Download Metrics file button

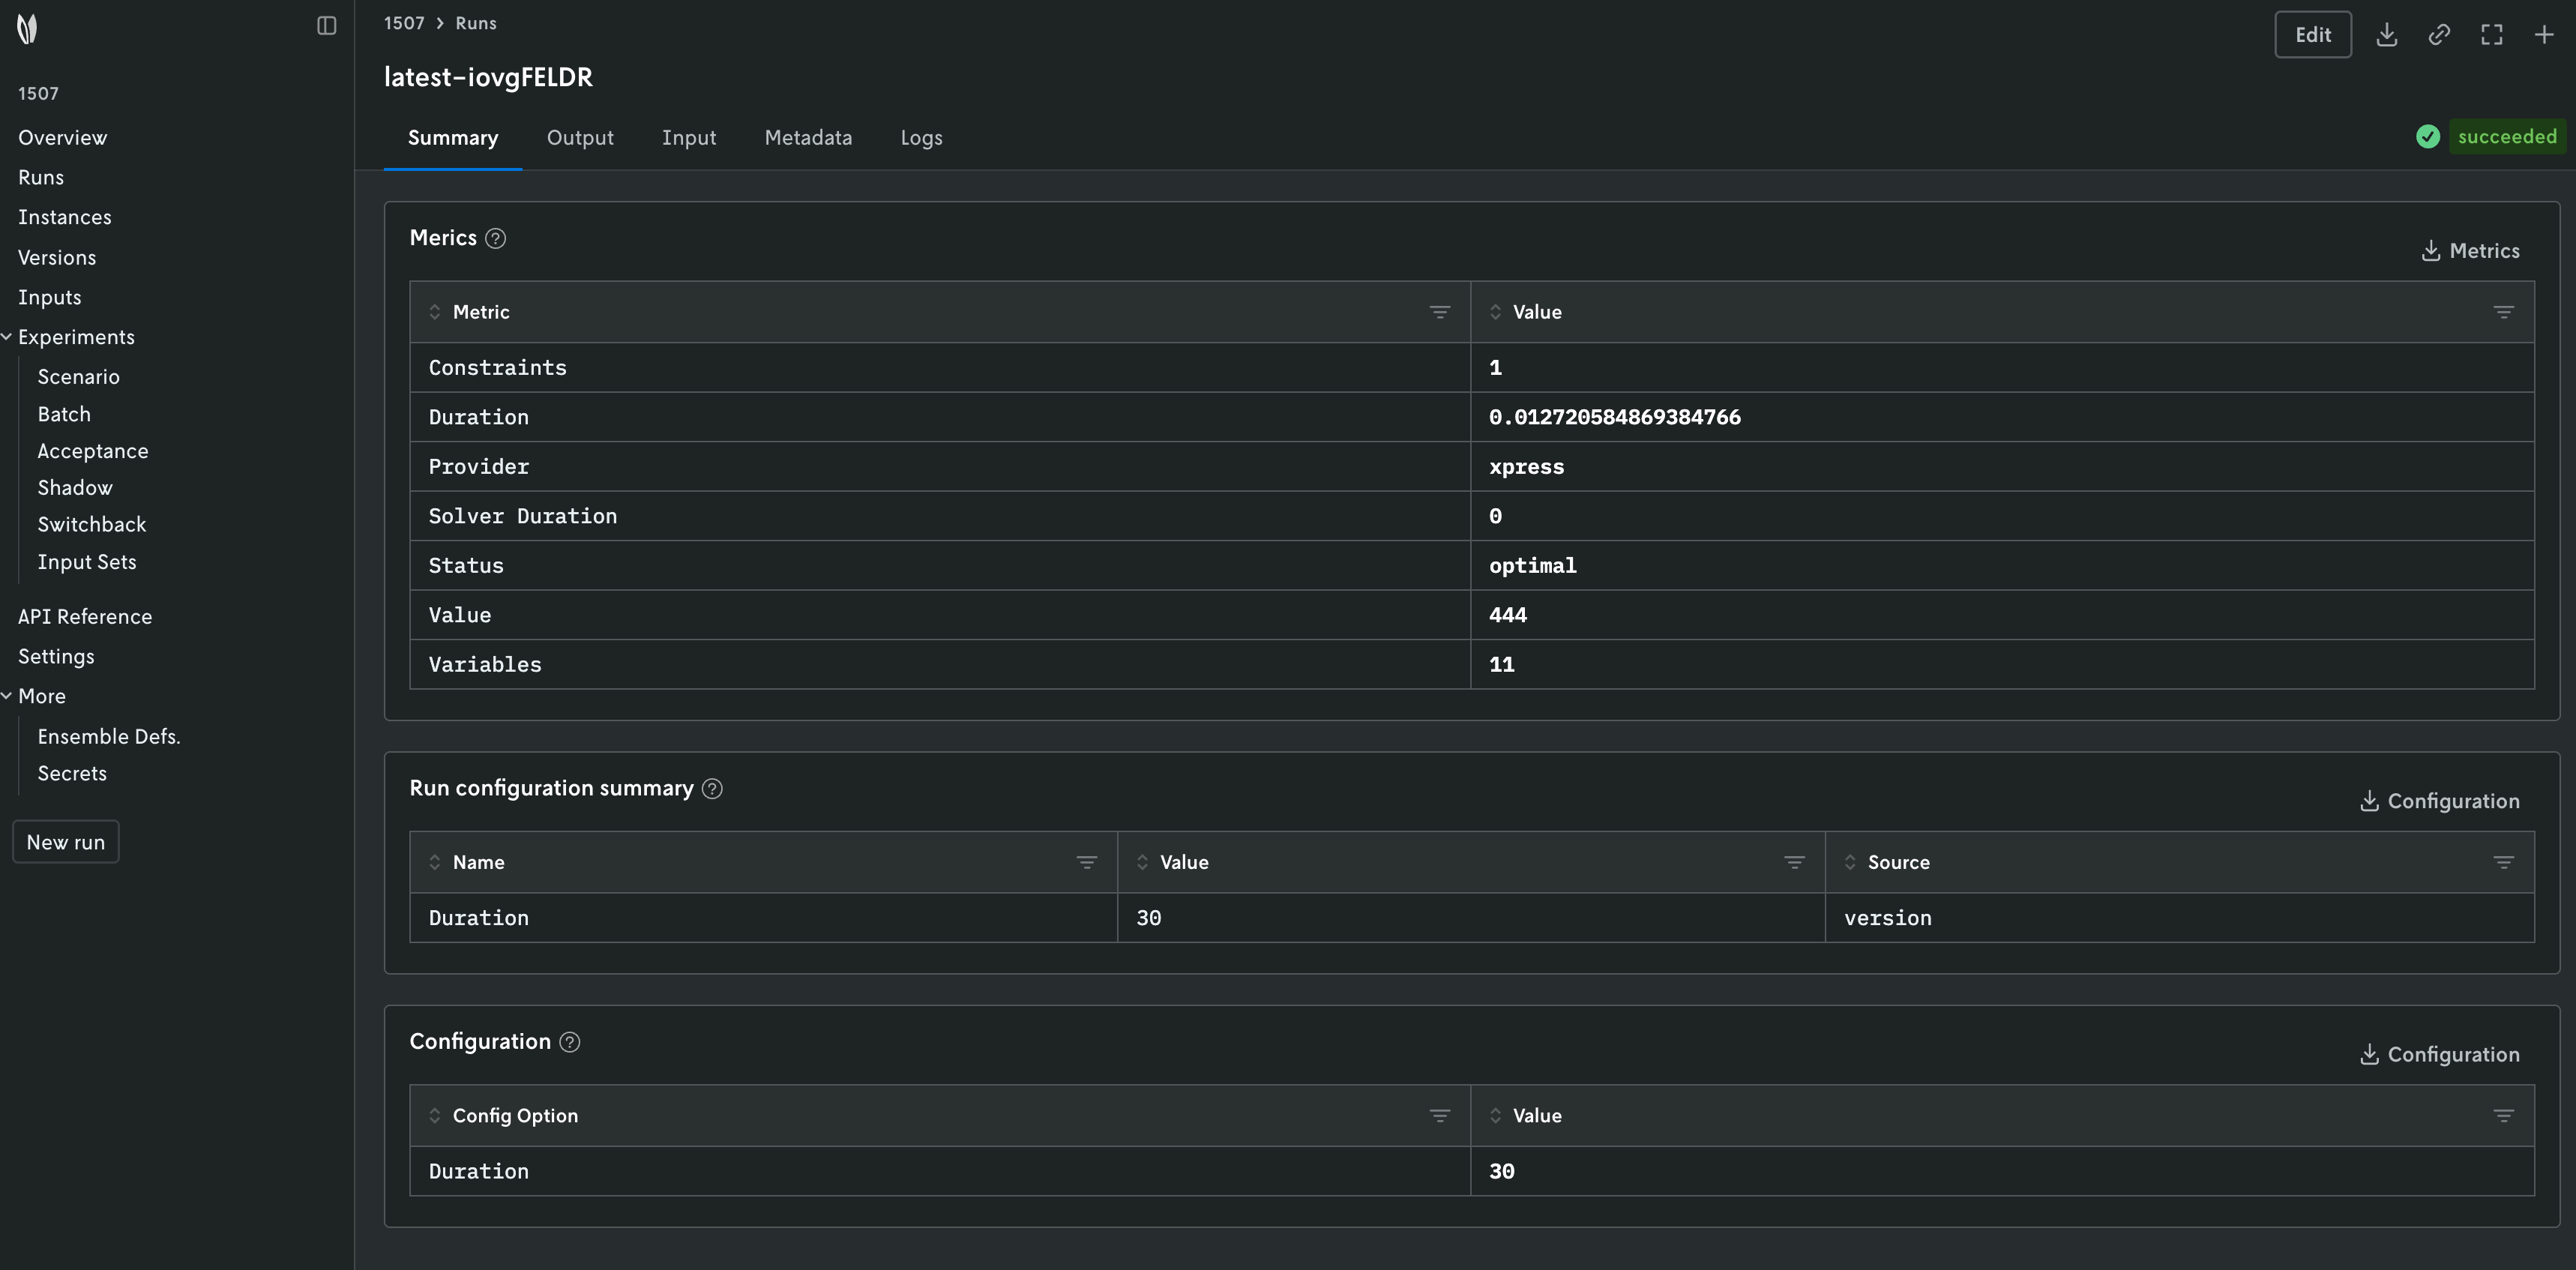2470,251
